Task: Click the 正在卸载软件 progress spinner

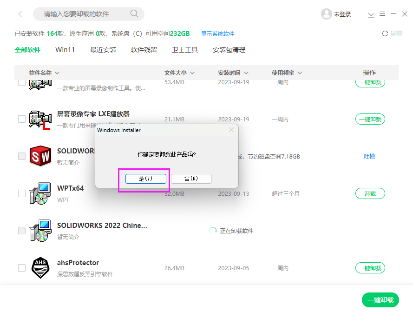Action: [213, 231]
